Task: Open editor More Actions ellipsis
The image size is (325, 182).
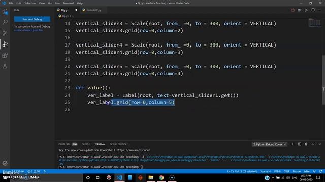Action: [320, 10]
